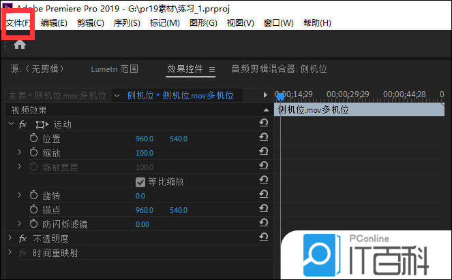Reset the 不透明度 (Opacity) effect
This screenshot has height=280, width=452.
point(263,238)
